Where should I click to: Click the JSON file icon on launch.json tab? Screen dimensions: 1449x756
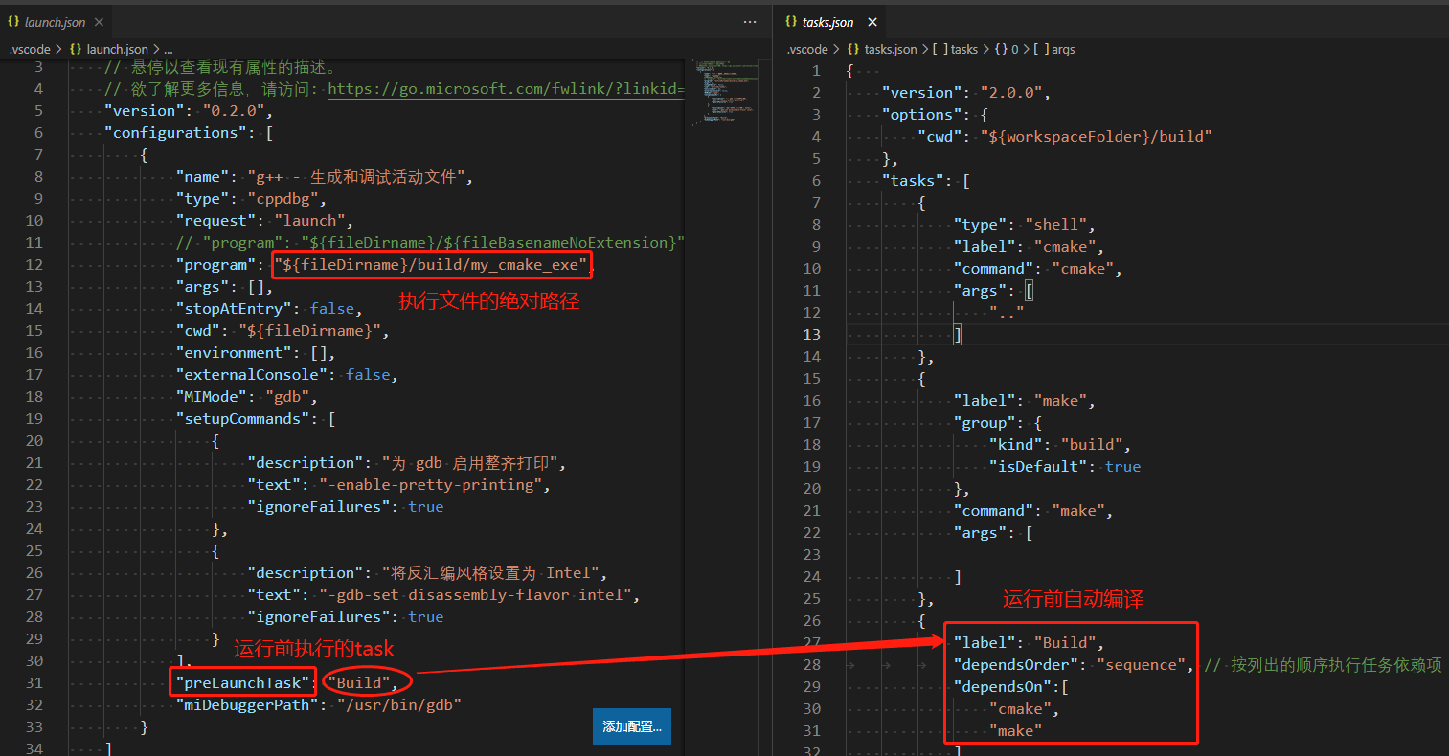(13, 21)
